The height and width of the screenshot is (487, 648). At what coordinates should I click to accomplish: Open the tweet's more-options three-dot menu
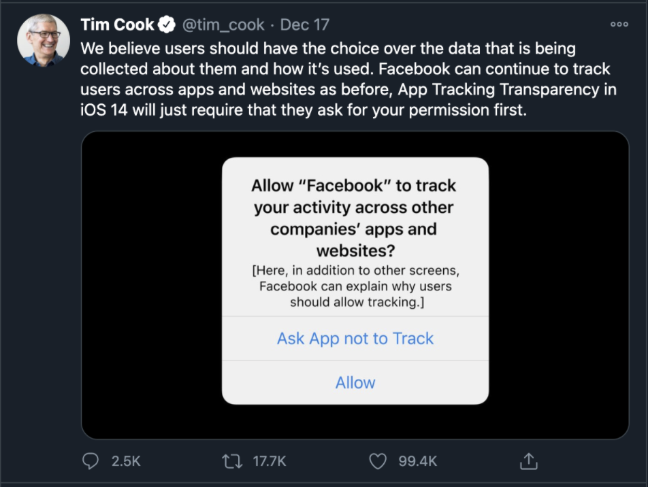click(x=619, y=22)
